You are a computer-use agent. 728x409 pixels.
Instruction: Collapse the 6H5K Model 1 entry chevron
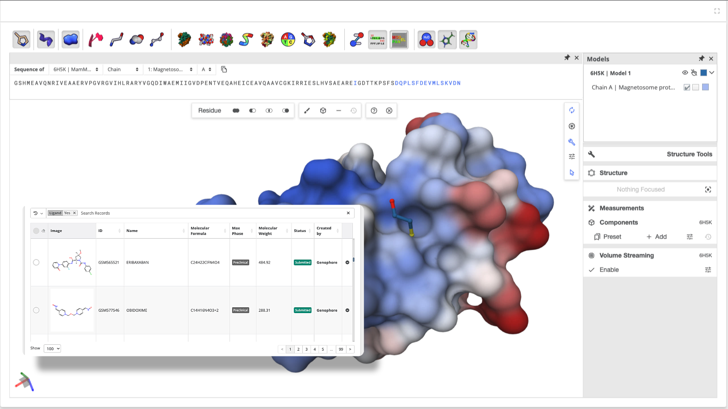(711, 73)
